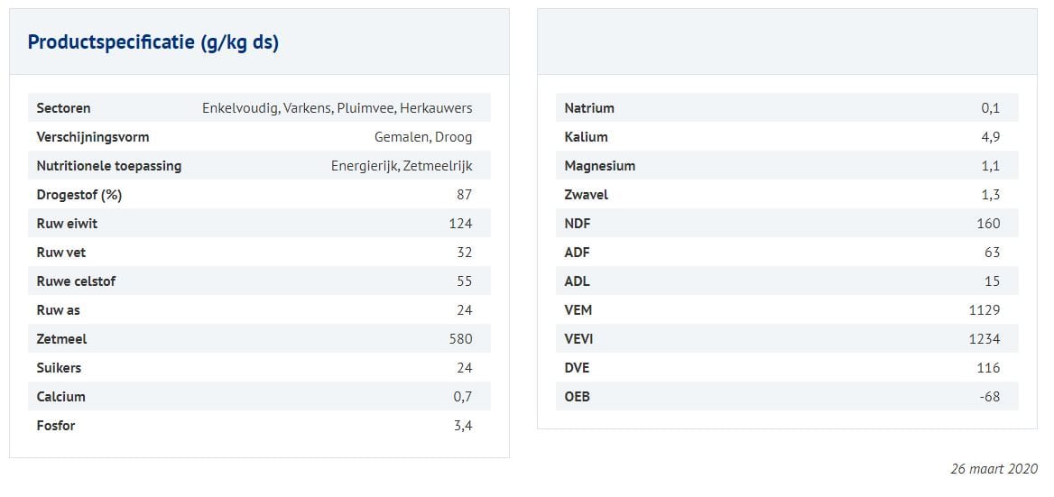Click the date 26 maart 2020

[x=994, y=469]
